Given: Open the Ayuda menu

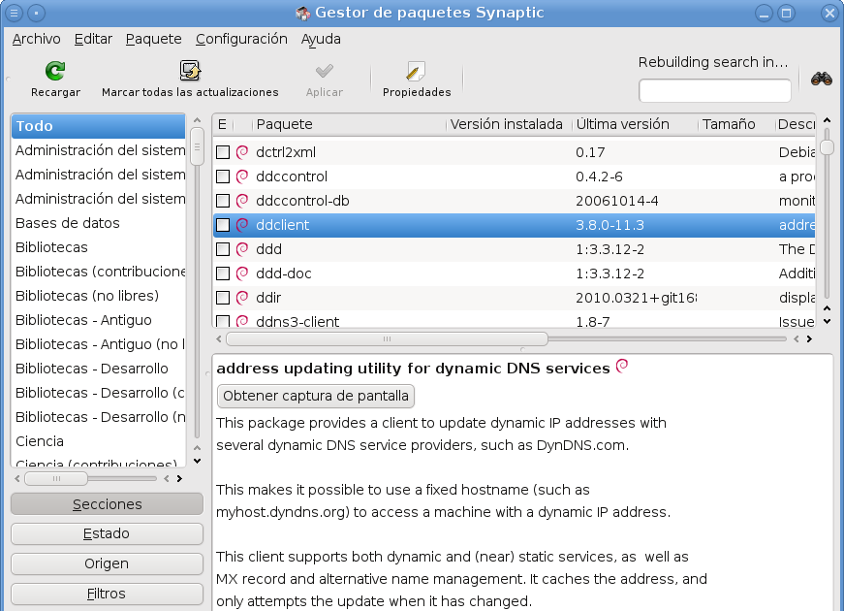Looking at the screenshot, I should (321, 39).
